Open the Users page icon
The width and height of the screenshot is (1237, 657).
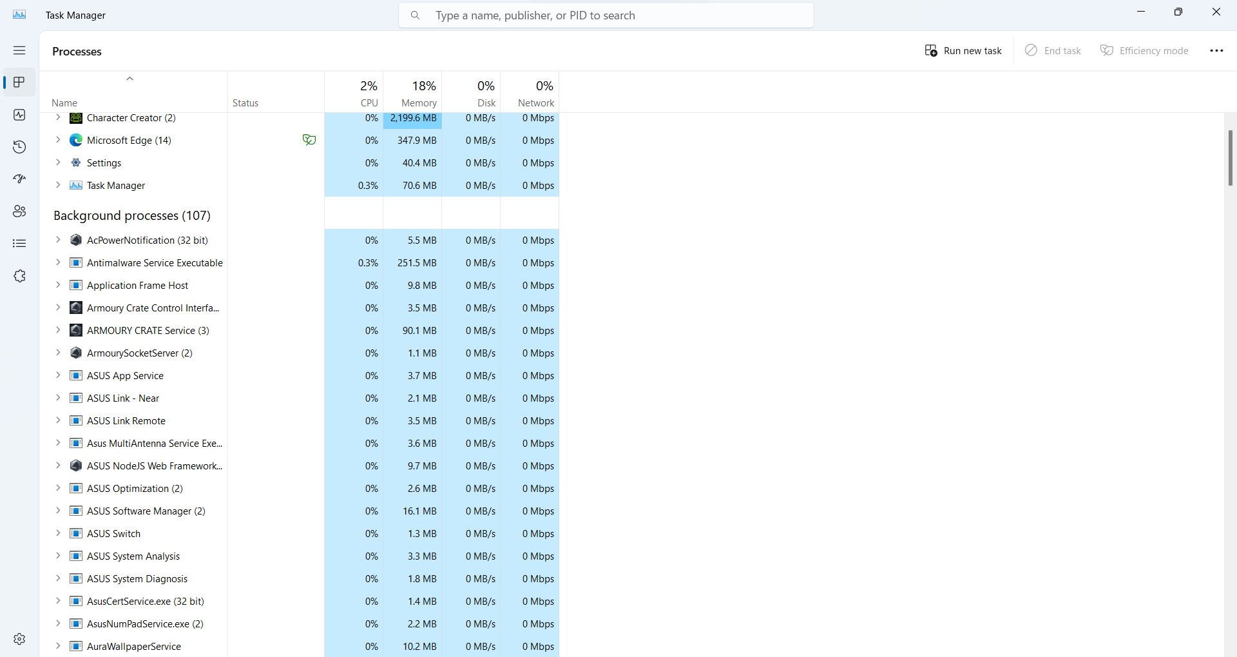coord(19,211)
